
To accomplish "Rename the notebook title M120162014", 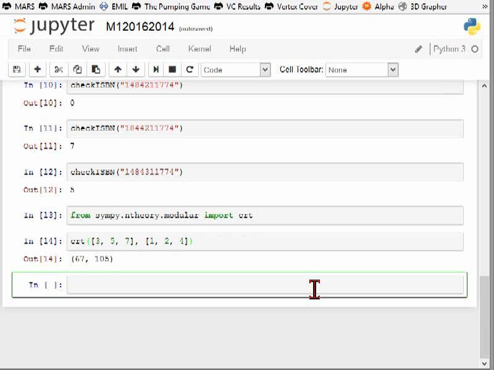I will 140,27.
